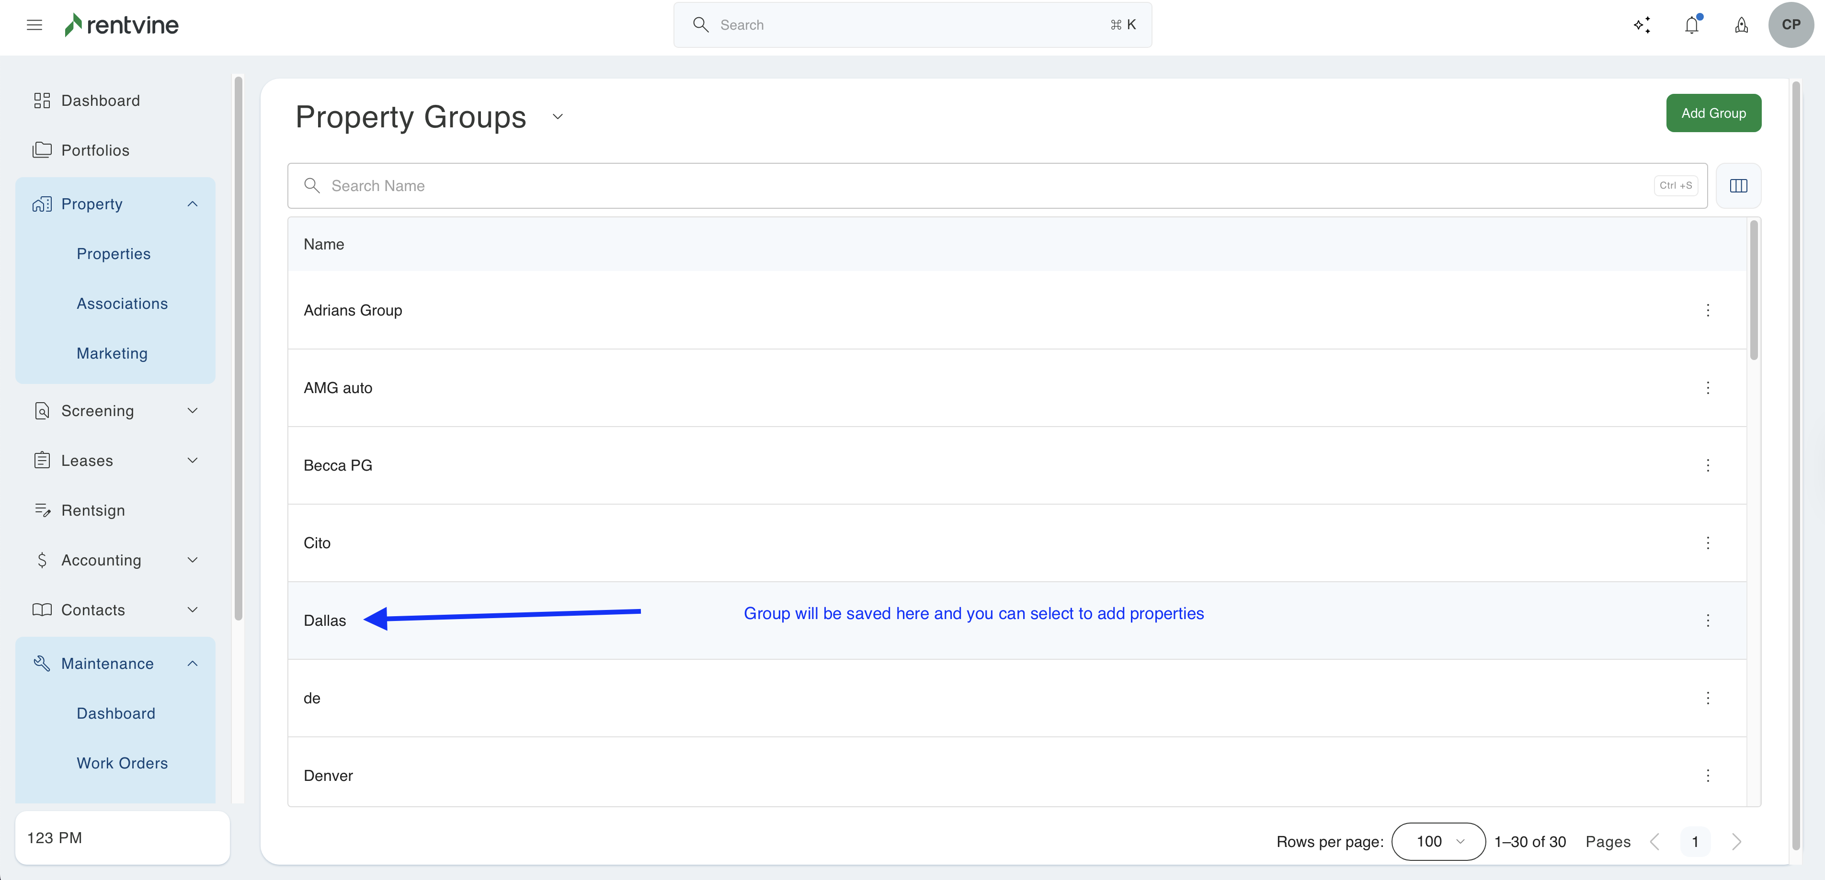This screenshot has width=1825, height=880.
Task: Click the groups table vertical scrollbar
Action: pos(1754,290)
